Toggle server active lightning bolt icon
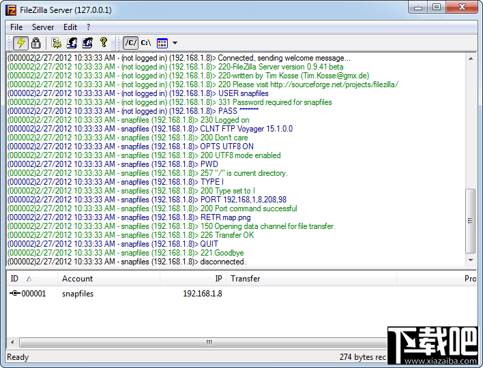 (x=20, y=43)
